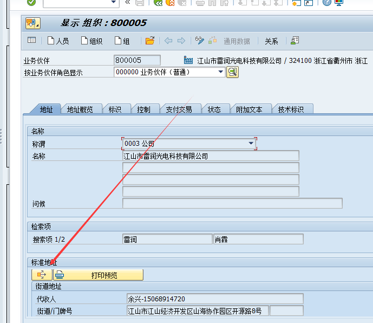The width and height of the screenshot is (373, 323).
Task: Switch to the 技术标识 tab
Action: tap(291, 109)
